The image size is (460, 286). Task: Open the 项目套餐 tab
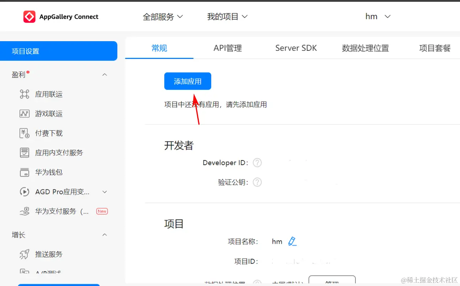(435, 48)
